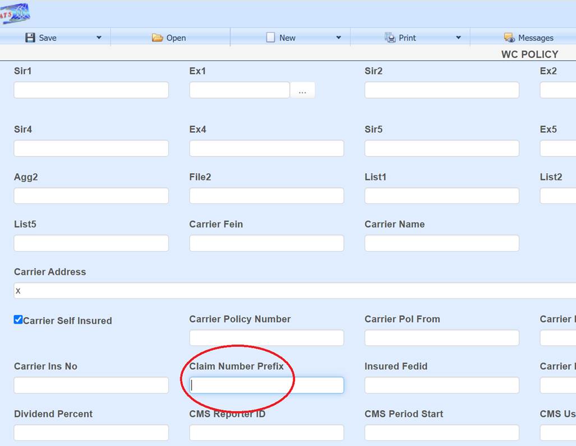Click the Save floppy disk icon
This screenshot has width=576, height=446.
pyautogui.click(x=30, y=38)
